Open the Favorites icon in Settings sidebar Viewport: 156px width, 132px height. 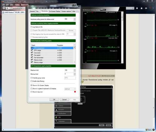56,106
